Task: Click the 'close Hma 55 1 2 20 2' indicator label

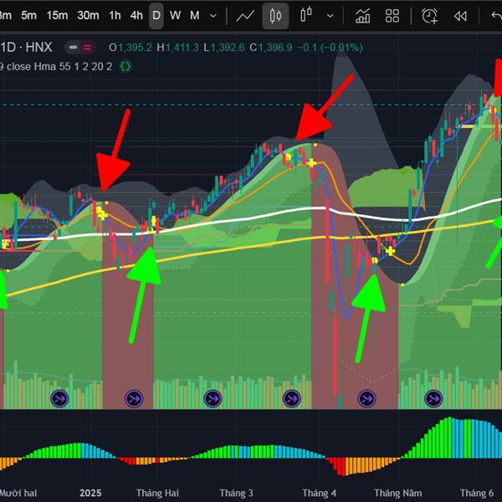Action: coord(59,67)
